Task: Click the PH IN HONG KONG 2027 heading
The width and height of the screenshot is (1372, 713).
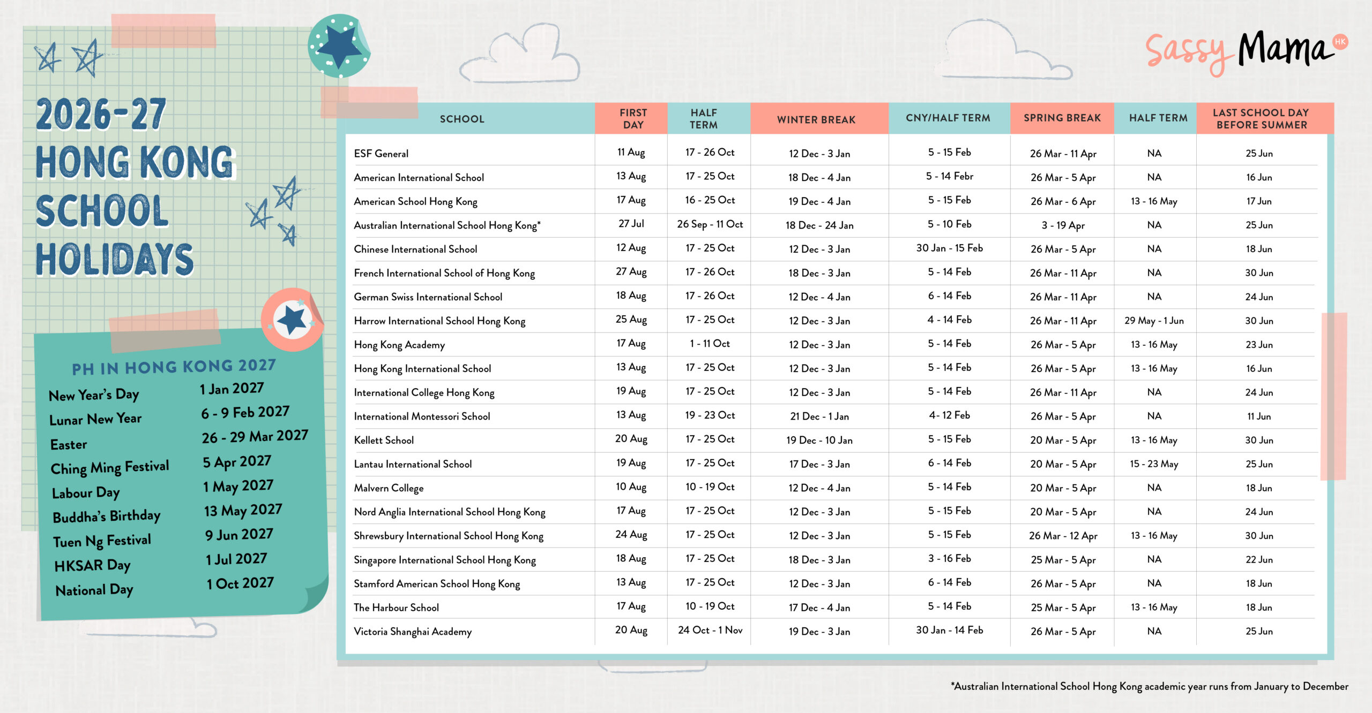Action: pos(174,367)
